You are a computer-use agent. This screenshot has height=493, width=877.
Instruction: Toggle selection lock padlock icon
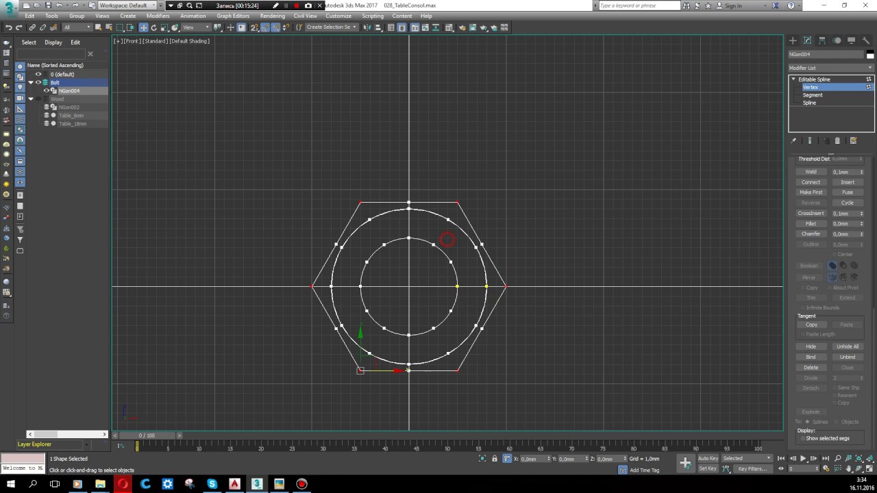[x=495, y=459]
